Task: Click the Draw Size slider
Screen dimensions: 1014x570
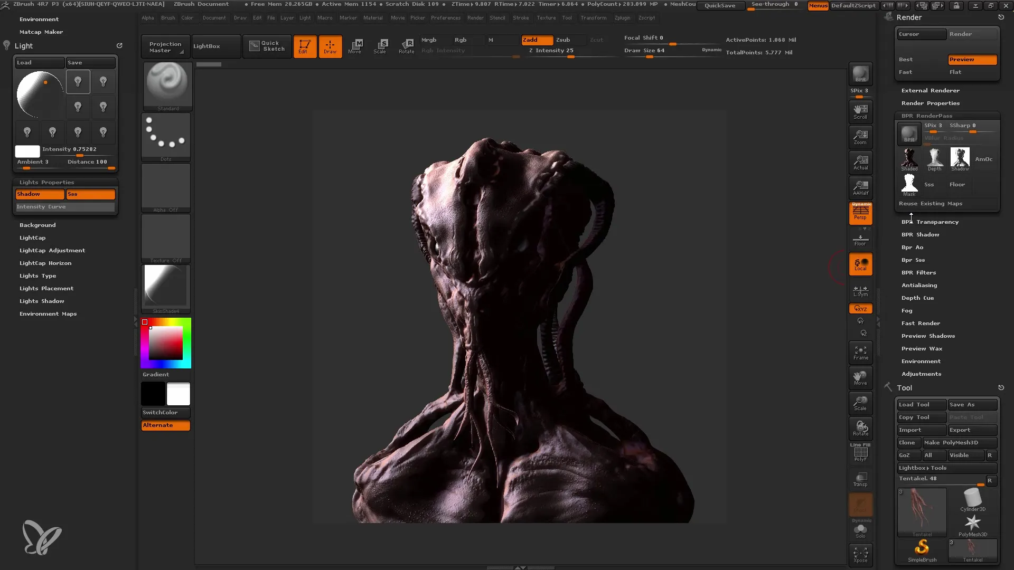Action: tap(672, 51)
